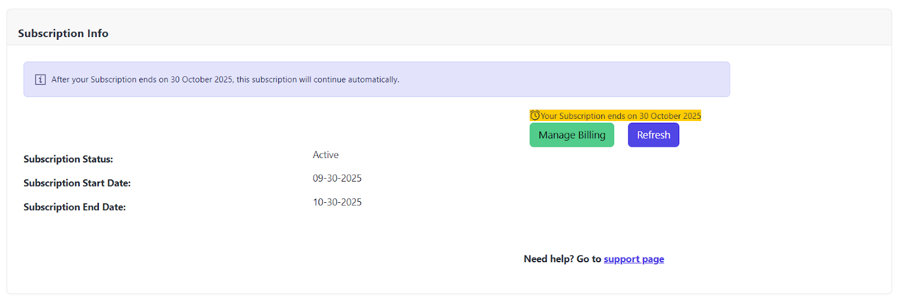The width and height of the screenshot is (899, 302).
Task: Click the end date value 10-30-2025
Action: click(337, 202)
